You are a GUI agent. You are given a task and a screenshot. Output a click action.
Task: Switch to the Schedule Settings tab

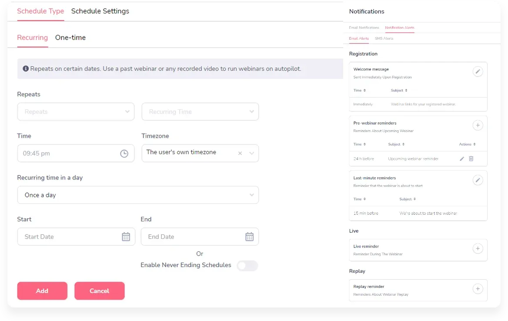pyautogui.click(x=100, y=11)
